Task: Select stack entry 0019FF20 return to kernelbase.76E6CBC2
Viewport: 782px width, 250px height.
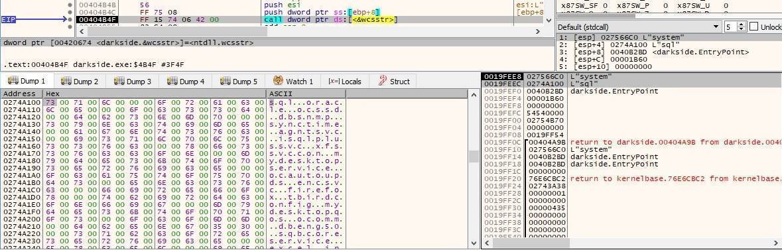Action: [x=631, y=178]
